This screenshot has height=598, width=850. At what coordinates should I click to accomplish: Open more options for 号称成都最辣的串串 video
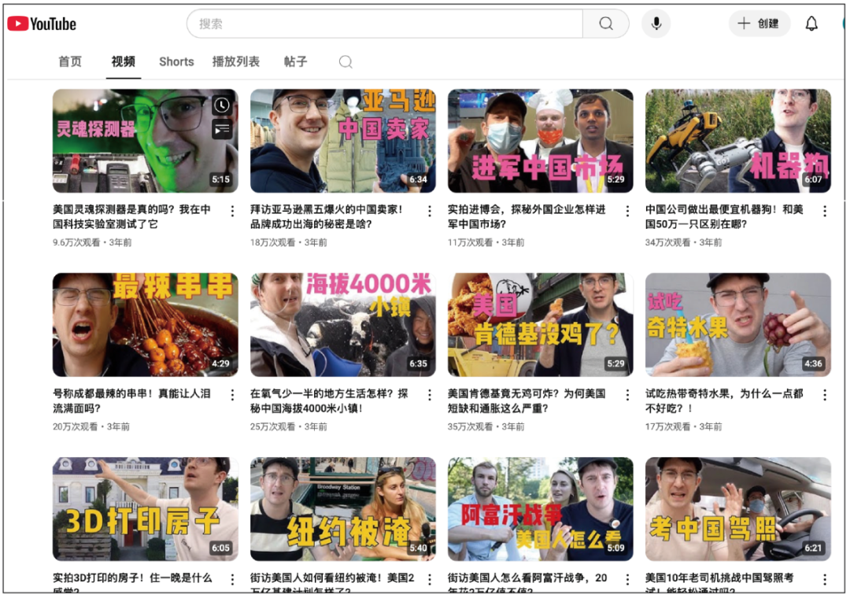click(x=232, y=395)
